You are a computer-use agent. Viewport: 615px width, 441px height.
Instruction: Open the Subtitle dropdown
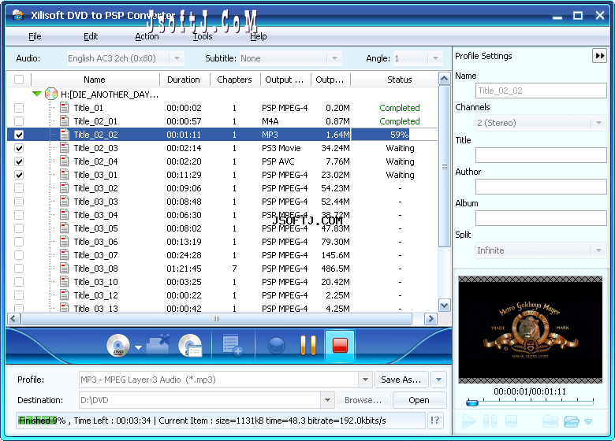[x=334, y=58]
